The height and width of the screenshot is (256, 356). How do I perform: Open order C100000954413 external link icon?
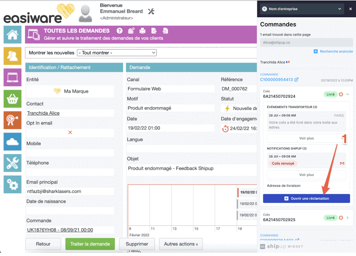(x=296, y=79)
